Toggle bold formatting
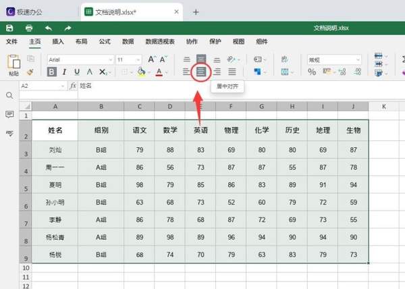 pos(52,72)
